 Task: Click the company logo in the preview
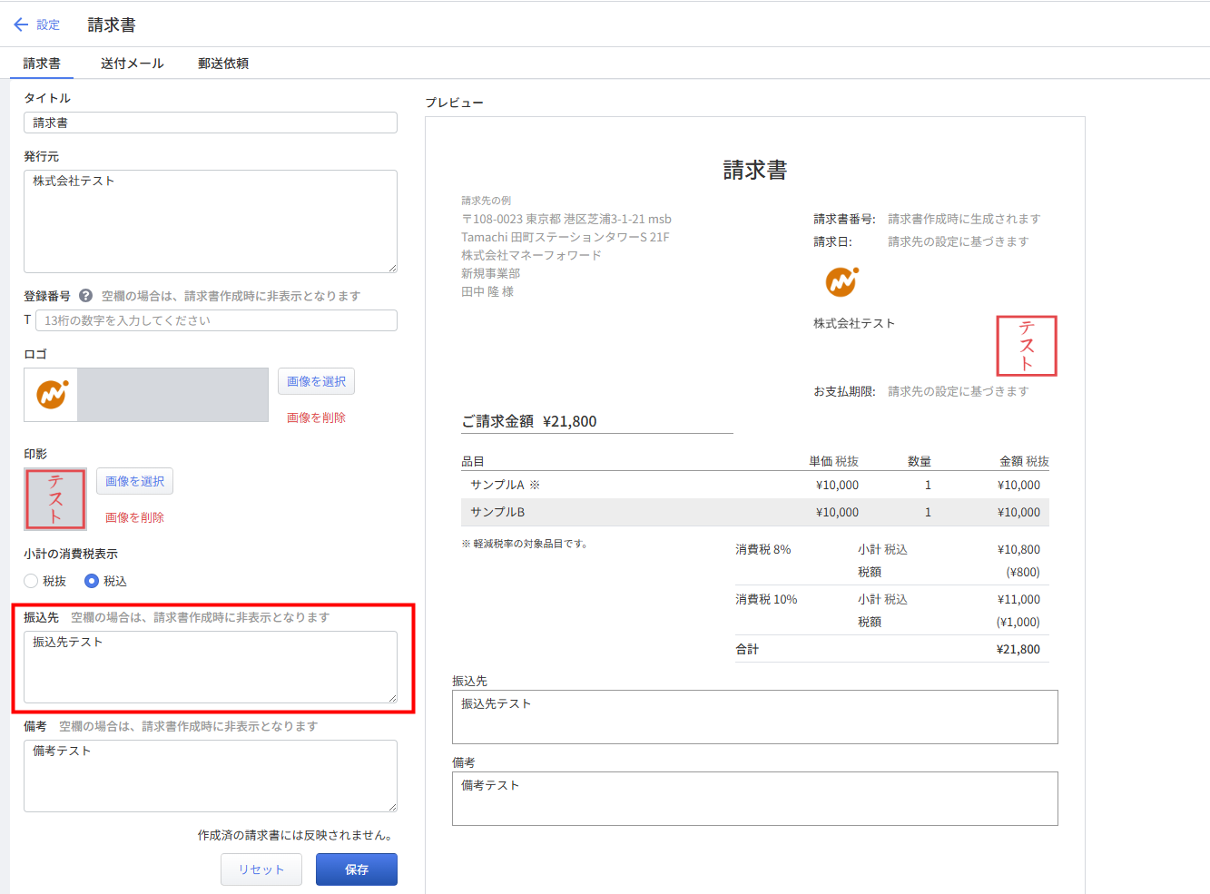(x=841, y=282)
